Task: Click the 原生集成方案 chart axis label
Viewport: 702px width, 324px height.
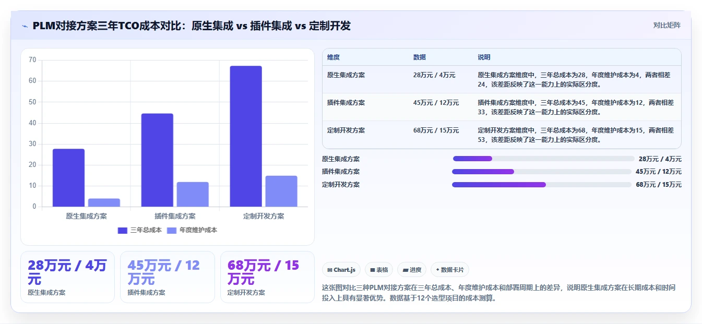Action: pos(86,216)
